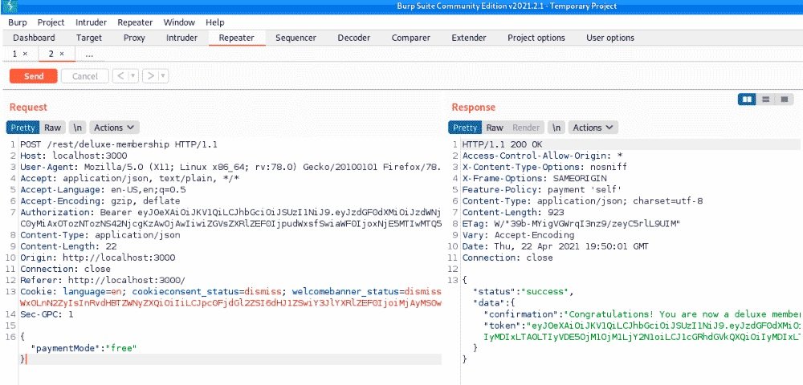This screenshot has width=803, height=385.
Task: Click the Sec-GPC: 1 header
Action: (47, 314)
